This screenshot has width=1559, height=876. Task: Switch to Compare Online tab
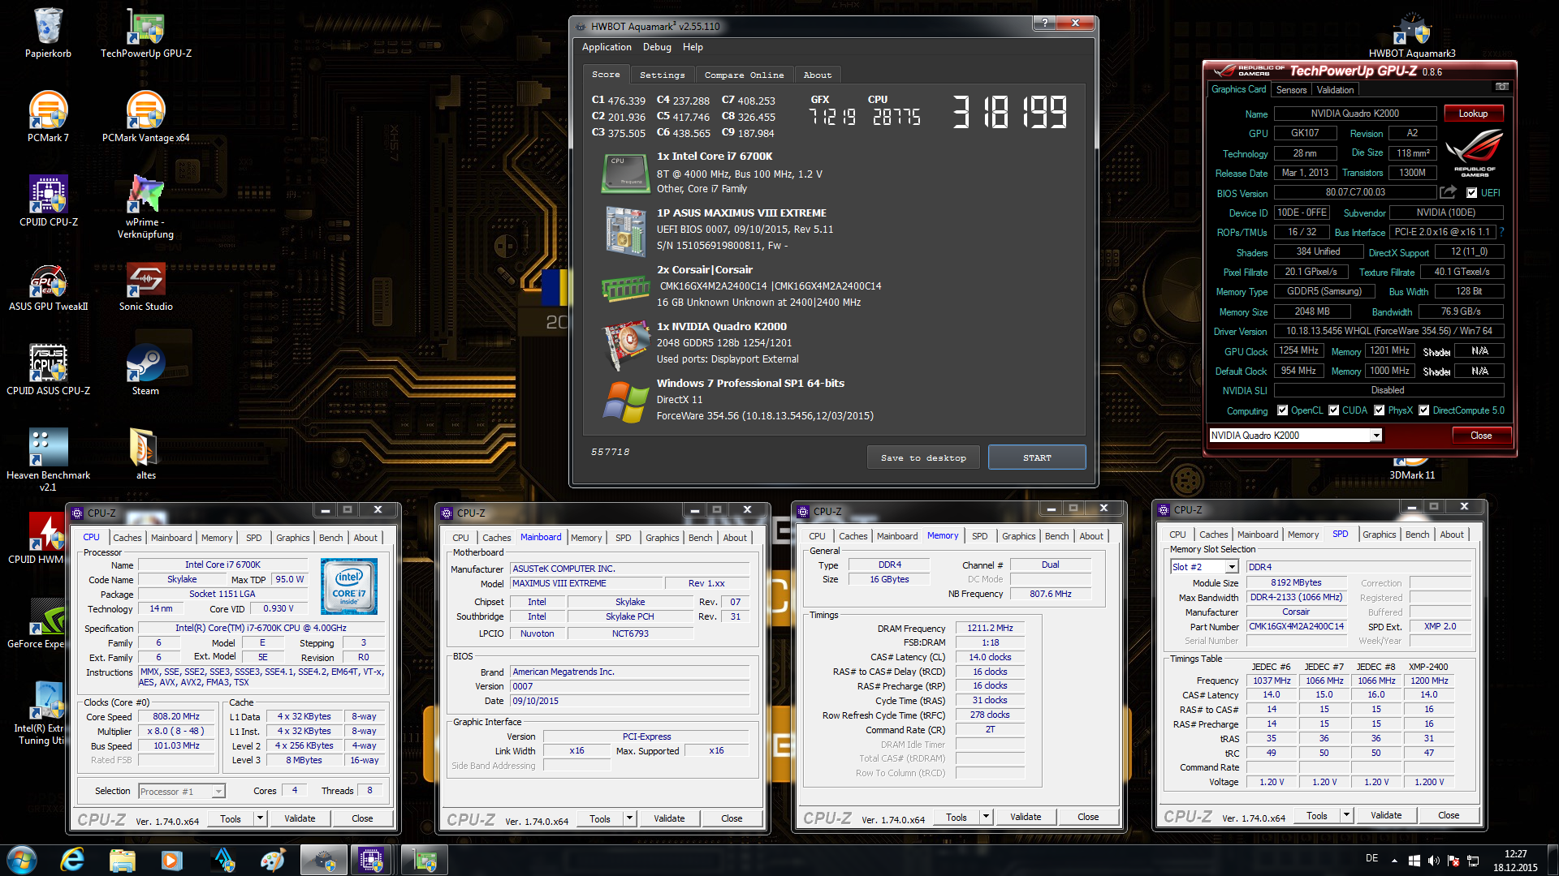tap(744, 75)
